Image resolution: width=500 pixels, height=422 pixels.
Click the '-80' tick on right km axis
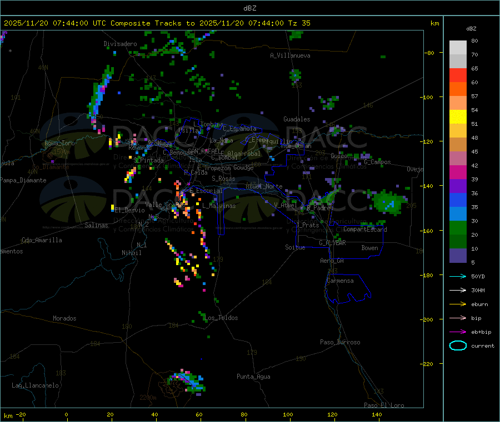tap(429, 53)
